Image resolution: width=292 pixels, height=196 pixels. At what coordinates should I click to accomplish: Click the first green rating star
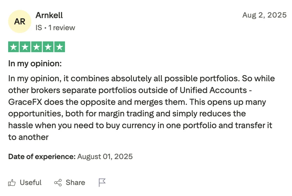pos(14,47)
